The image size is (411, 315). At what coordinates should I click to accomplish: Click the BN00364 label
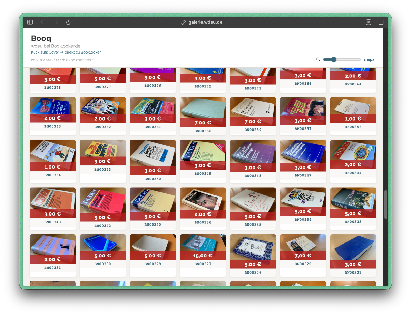353,84
